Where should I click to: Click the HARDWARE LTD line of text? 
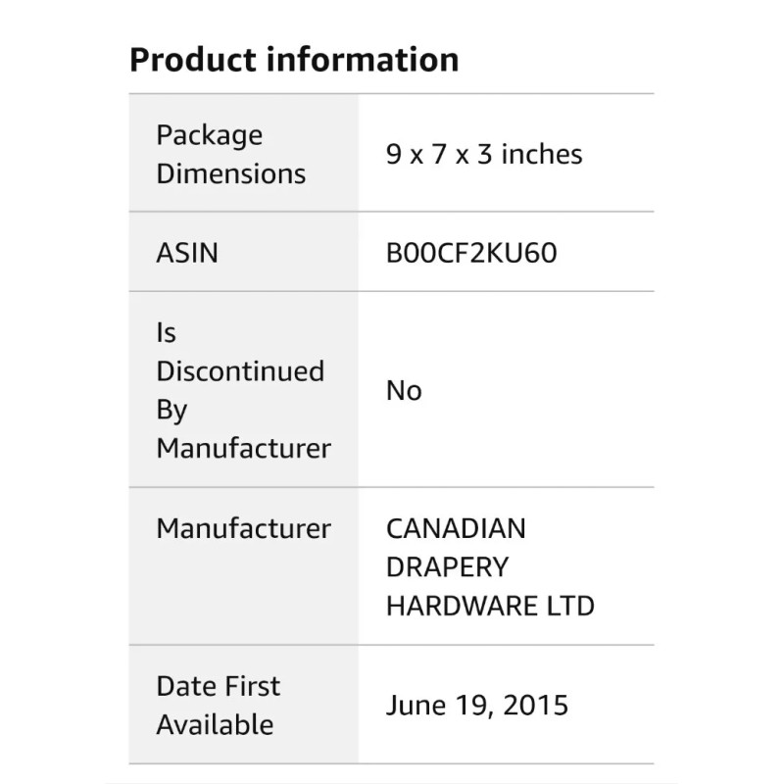coord(490,606)
